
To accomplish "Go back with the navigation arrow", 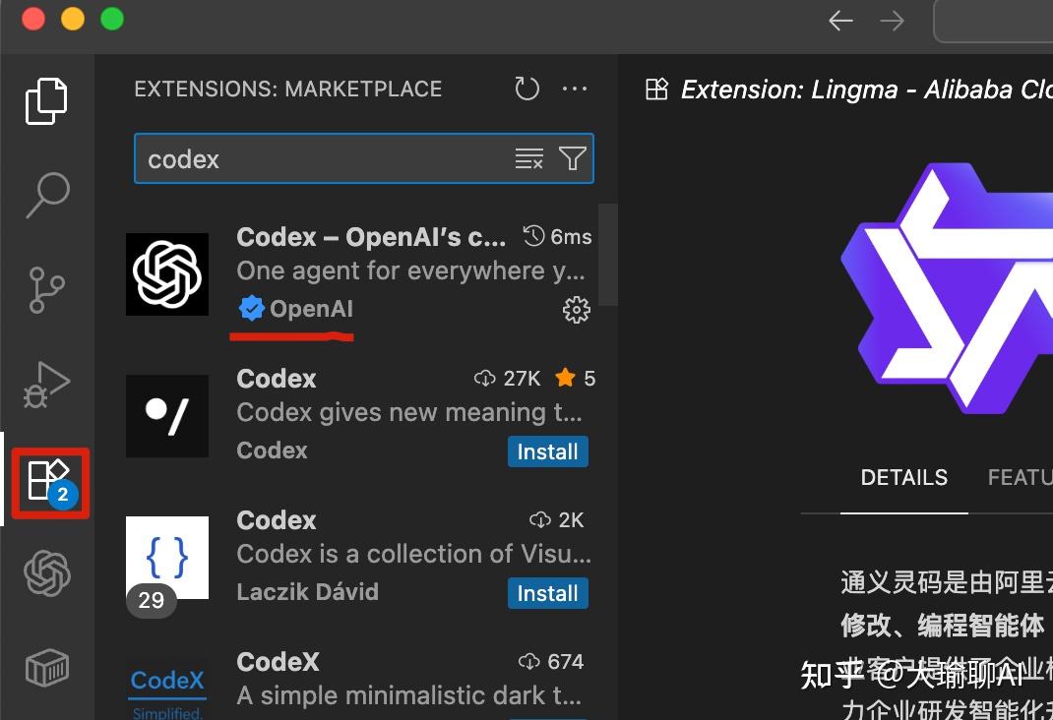I will point(840,21).
